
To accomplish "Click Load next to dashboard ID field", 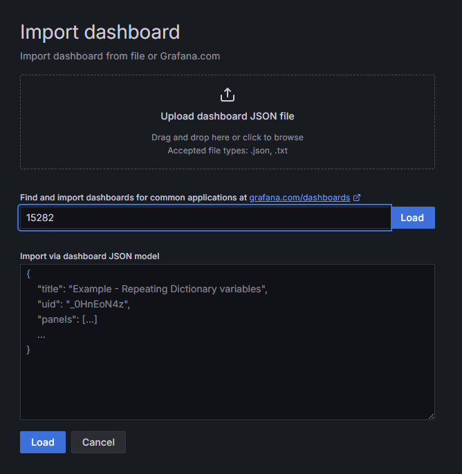I will 413,218.
